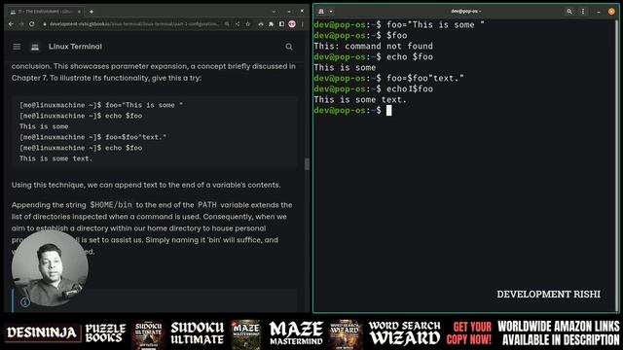Go forward in the browser

pos(21,24)
